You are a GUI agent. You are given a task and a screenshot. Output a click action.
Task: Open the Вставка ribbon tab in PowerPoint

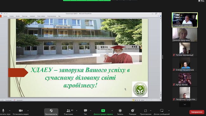point(11,16)
